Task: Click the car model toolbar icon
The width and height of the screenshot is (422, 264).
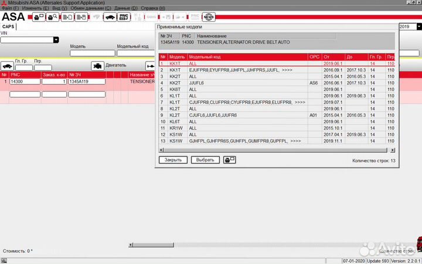Action: (x=109, y=18)
